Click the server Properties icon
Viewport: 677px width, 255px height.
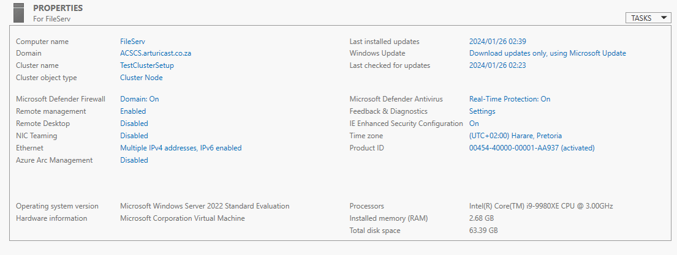pos(19,12)
